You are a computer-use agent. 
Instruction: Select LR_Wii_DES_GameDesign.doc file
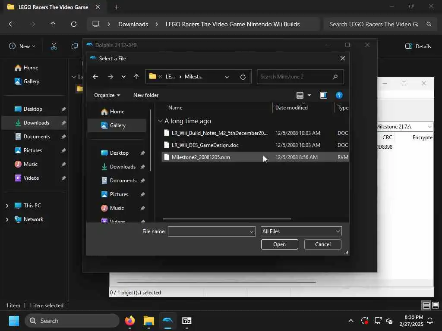[255, 145]
